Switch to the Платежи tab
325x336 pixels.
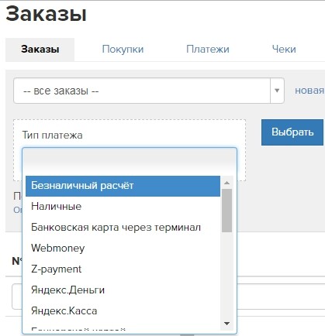coord(208,50)
